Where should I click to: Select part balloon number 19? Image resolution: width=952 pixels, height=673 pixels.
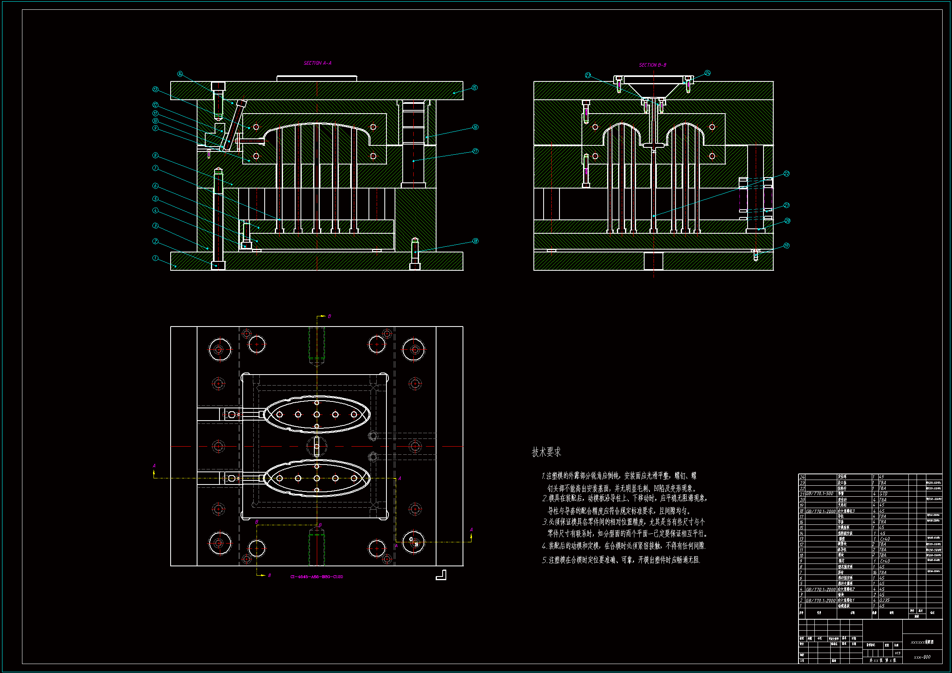coord(786,246)
